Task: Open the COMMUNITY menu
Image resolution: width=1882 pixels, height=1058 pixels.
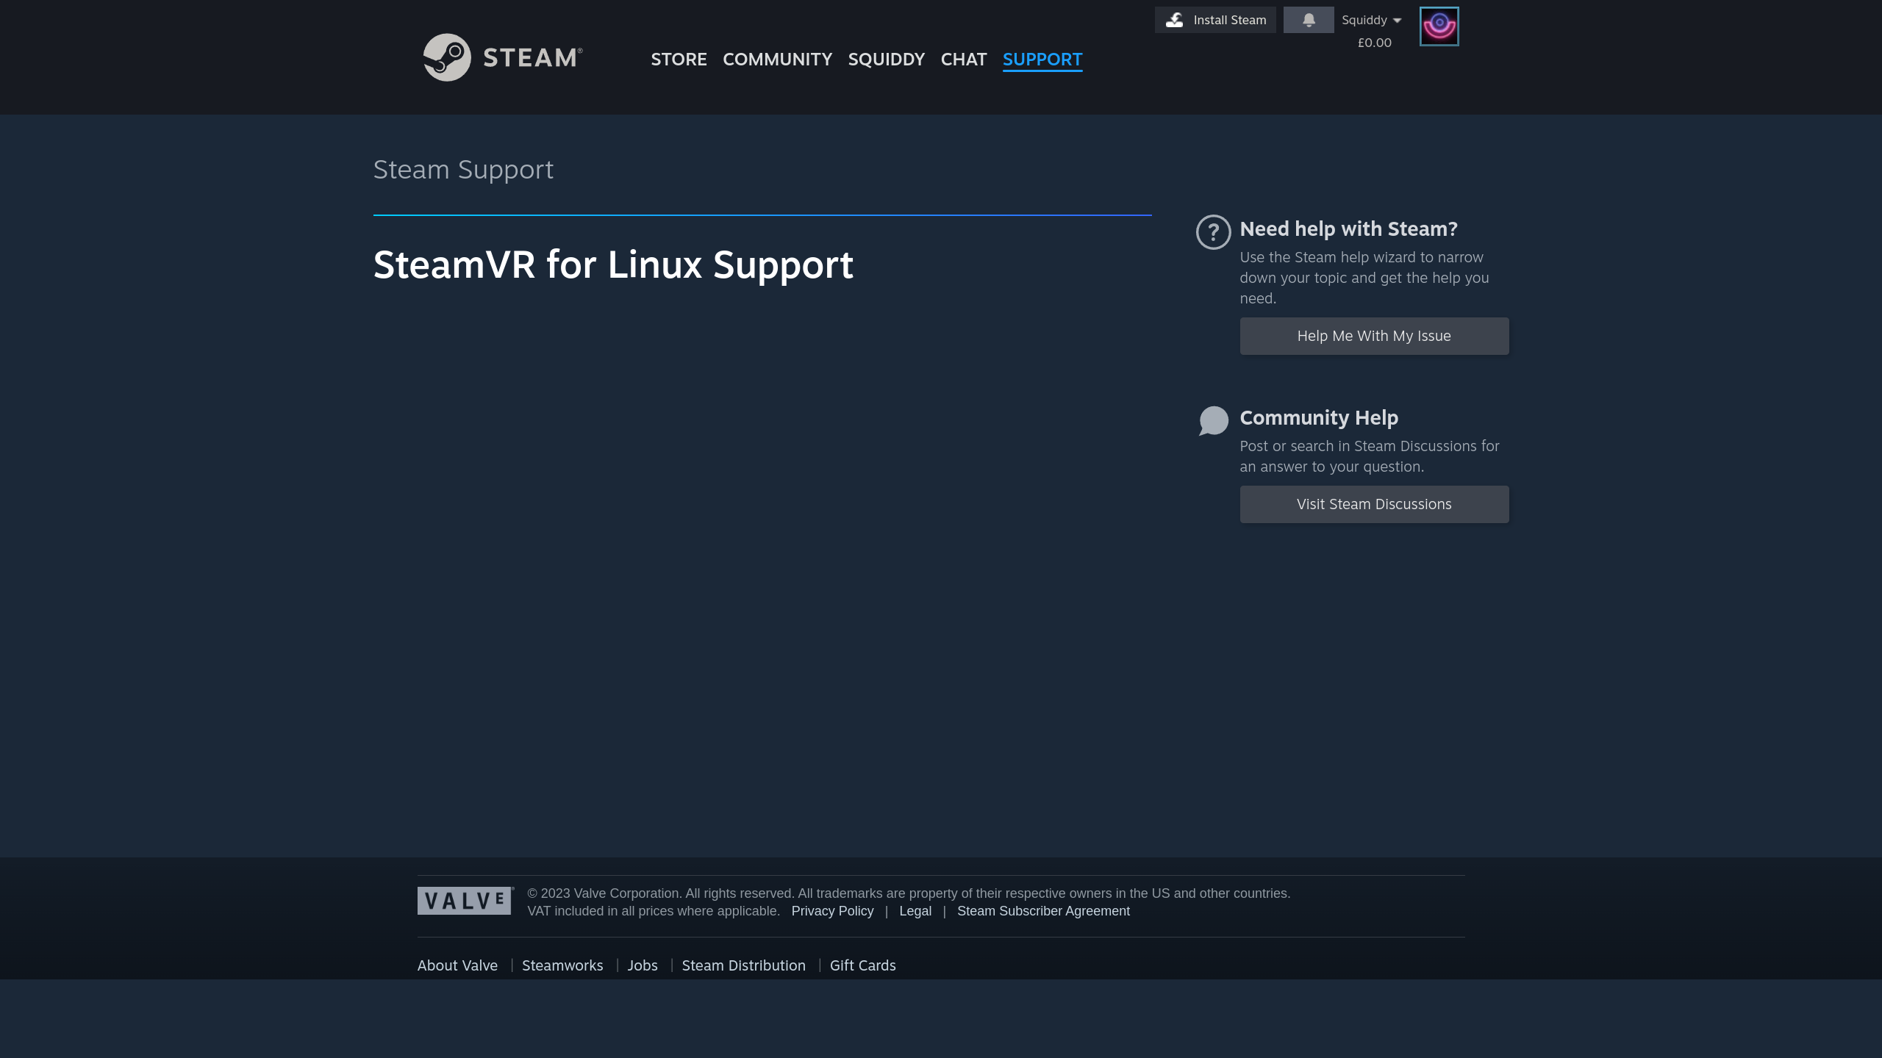Action: click(x=777, y=60)
